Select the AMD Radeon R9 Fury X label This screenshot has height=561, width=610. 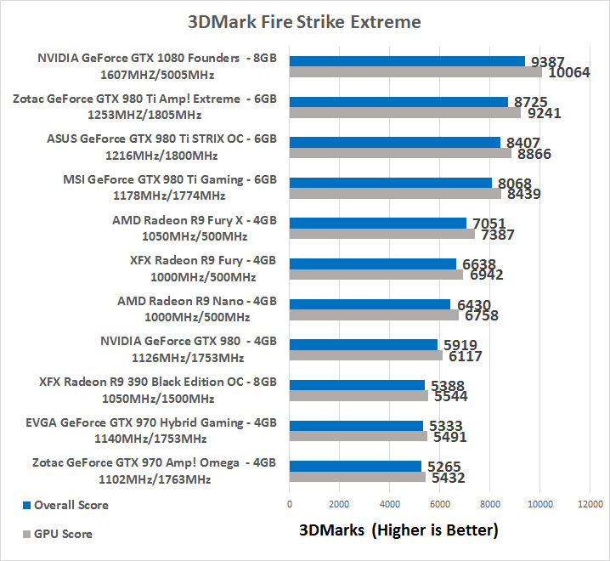coord(195,228)
